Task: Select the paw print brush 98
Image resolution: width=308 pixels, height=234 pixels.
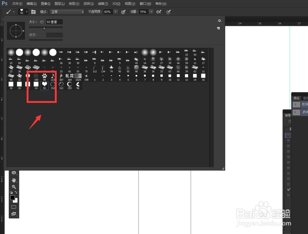Action: (x=44, y=77)
